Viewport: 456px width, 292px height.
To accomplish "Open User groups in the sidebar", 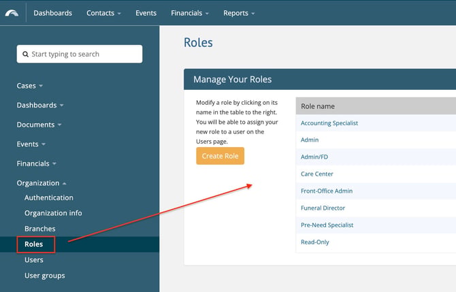I will [x=45, y=276].
